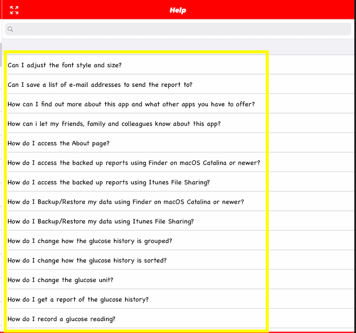
Task: Click inside the help search field
Action: 178,29
